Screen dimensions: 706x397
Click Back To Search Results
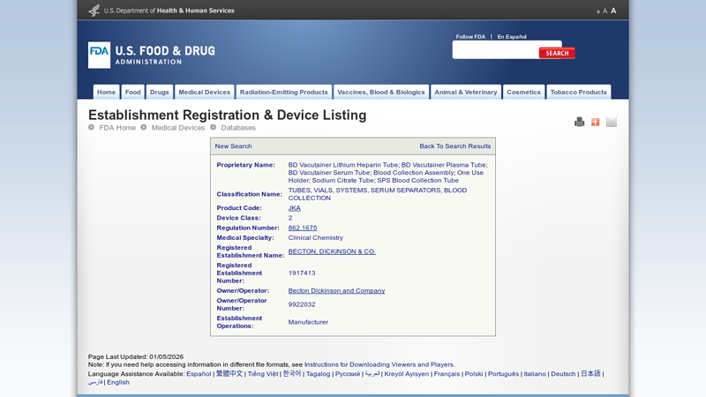coord(455,146)
